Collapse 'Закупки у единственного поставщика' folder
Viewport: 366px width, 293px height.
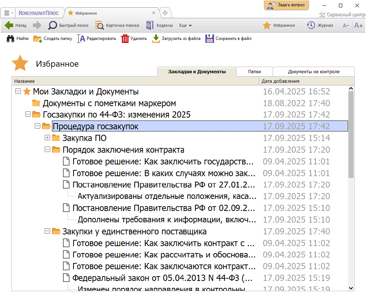tap(47, 231)
